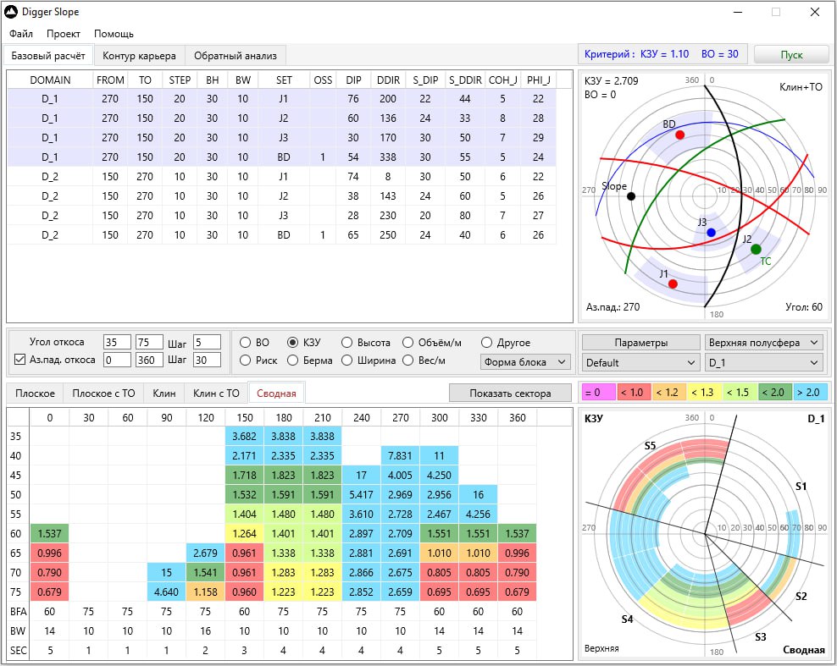Select the ВО radio button

tap(245, 343)
